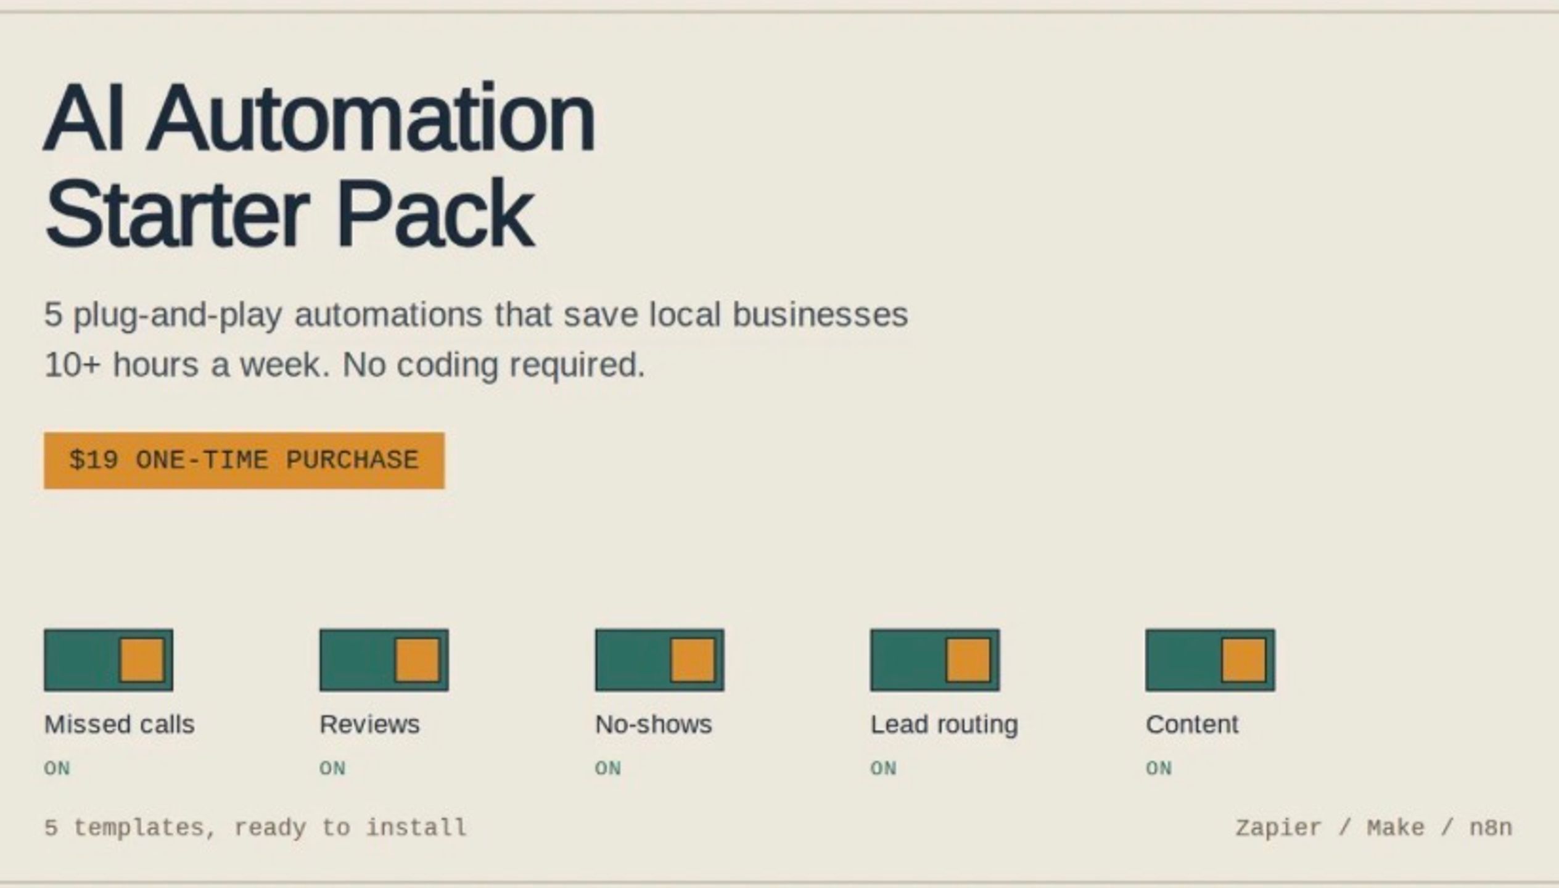Viewport: 1559px width, 888px height.
Task: Click the plug-and-play automations subtitle
Action: [x=476, y=340]
